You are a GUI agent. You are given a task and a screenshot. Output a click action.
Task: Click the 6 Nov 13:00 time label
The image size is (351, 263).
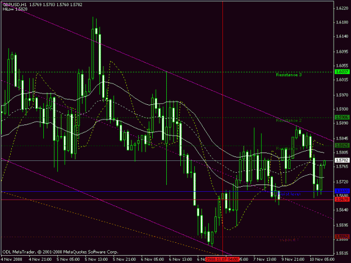(181, 259)
